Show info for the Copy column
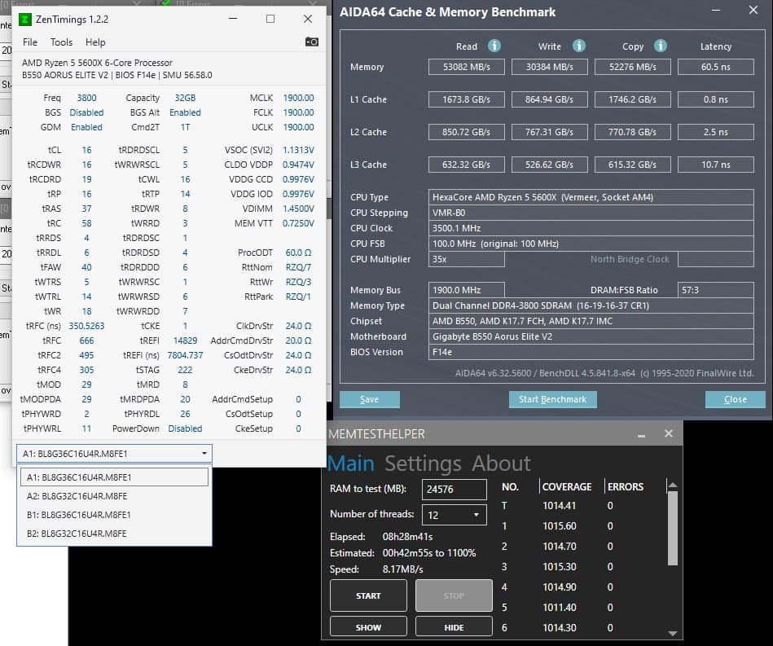This screenshot has width=773, height=646. pyautogui.click(x=660, y=46)
